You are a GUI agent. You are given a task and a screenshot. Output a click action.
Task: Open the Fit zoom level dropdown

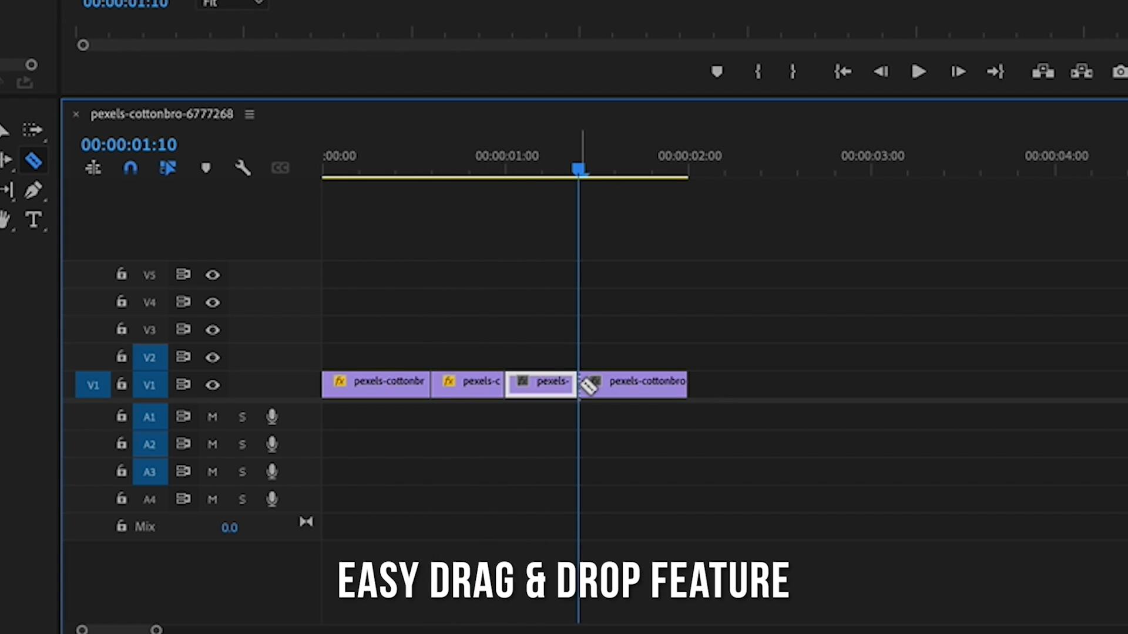pos(232,4)
